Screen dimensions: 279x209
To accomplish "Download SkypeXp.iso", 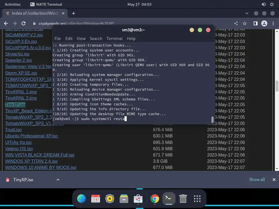I will [x=17, y=54].
